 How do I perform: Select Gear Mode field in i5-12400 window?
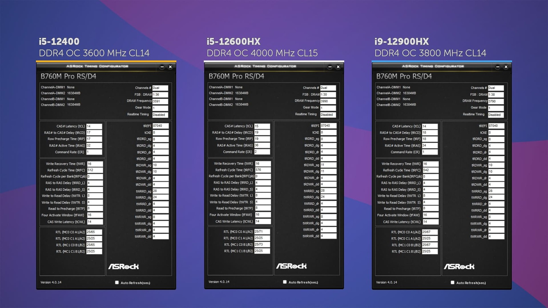point(160,108)
